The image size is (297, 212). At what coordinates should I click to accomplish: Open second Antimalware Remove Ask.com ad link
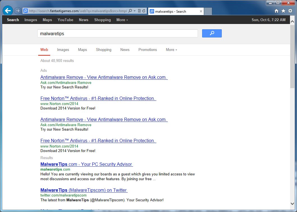104,119
